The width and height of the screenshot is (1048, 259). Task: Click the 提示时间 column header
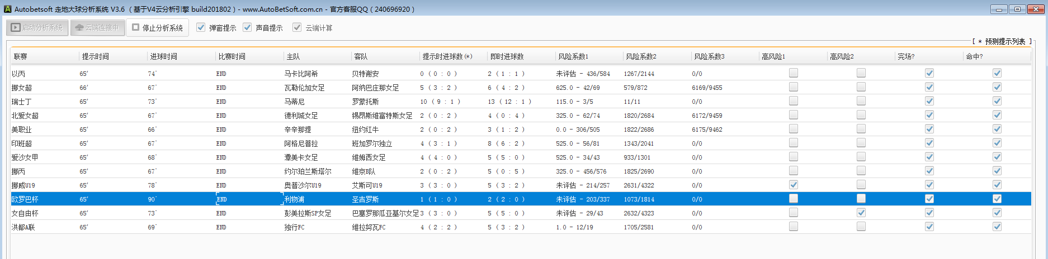click(x=96, y=56)
